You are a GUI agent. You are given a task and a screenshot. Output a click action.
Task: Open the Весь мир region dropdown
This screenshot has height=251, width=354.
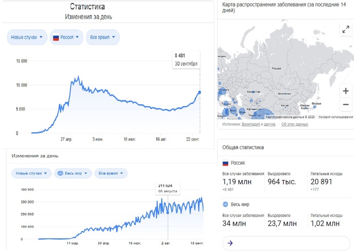click(73, 173)
